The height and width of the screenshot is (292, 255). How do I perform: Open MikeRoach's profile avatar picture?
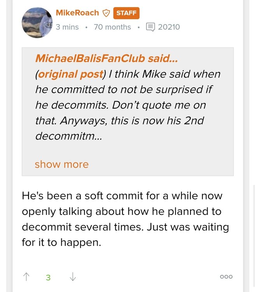37,22
